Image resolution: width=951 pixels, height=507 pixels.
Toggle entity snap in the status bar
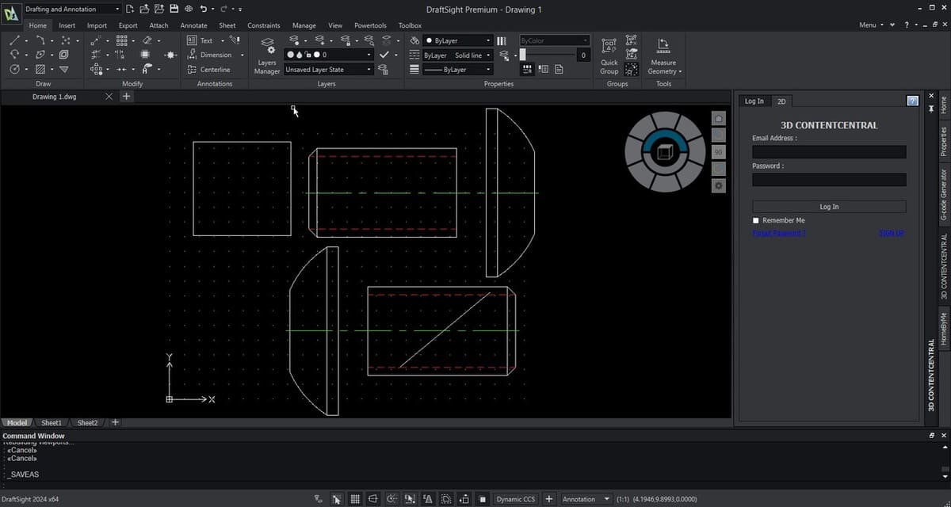(410, 498)
